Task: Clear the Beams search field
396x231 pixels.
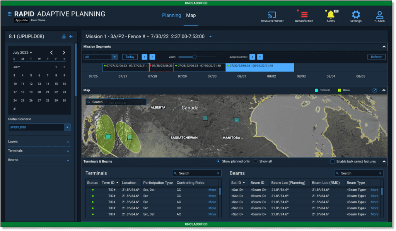Action: (x=380, y=173)
